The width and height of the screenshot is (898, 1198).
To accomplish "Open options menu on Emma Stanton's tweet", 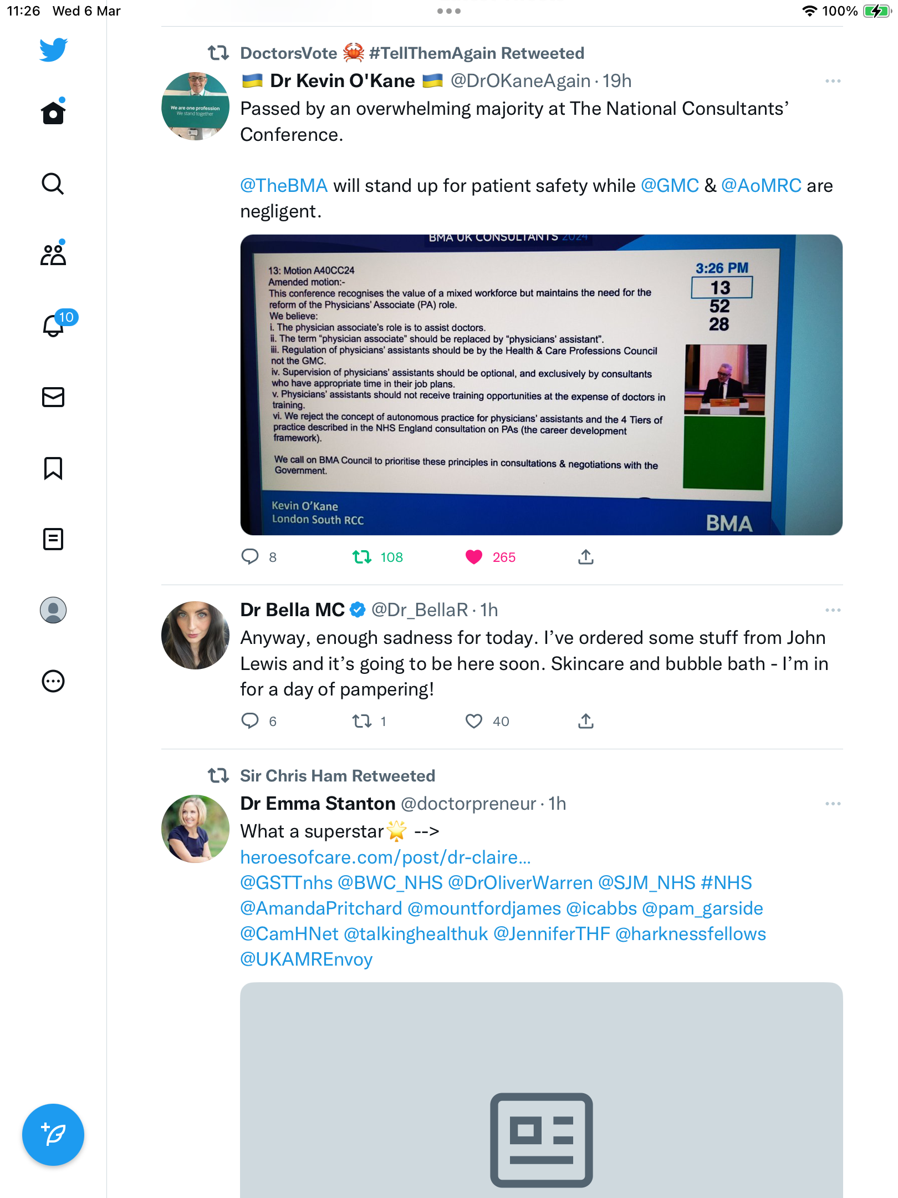I will tap(833, 804).
